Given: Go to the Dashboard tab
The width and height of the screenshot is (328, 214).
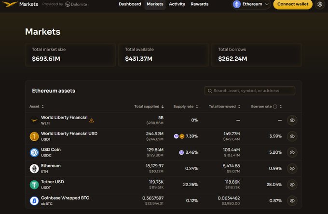Looking at the screenshot, I should (x=130, y=4).
